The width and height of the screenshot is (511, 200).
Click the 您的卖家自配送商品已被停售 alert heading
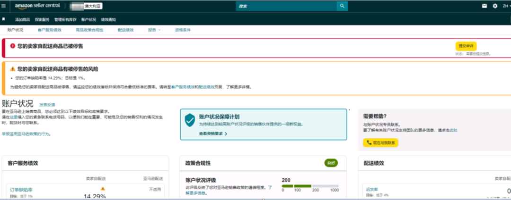[50, 46]
